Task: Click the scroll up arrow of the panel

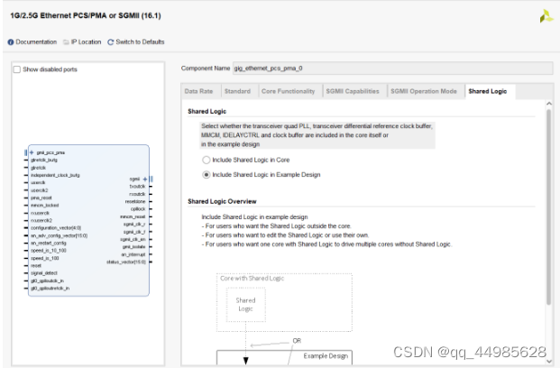Action: point(549,104)
